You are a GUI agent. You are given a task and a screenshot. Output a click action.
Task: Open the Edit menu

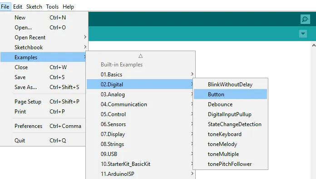tap(18, 7)
